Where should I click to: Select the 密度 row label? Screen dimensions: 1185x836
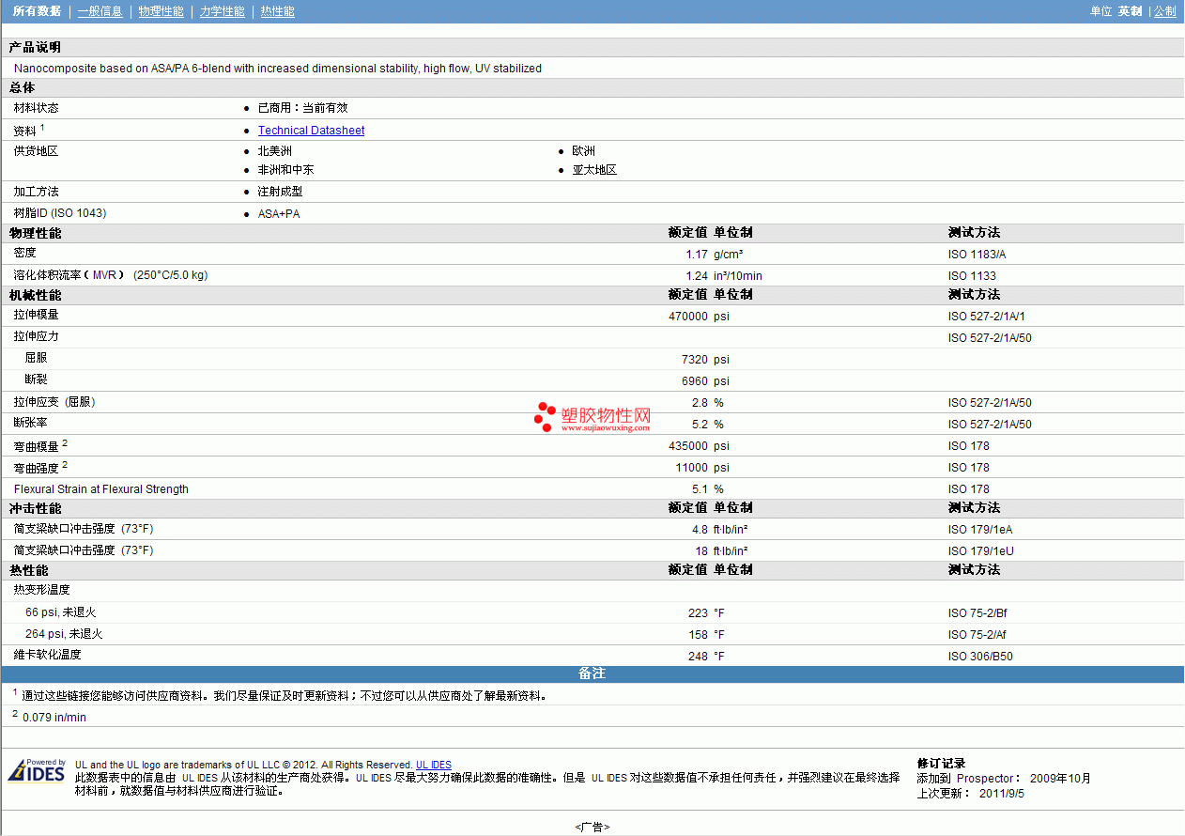25,254
